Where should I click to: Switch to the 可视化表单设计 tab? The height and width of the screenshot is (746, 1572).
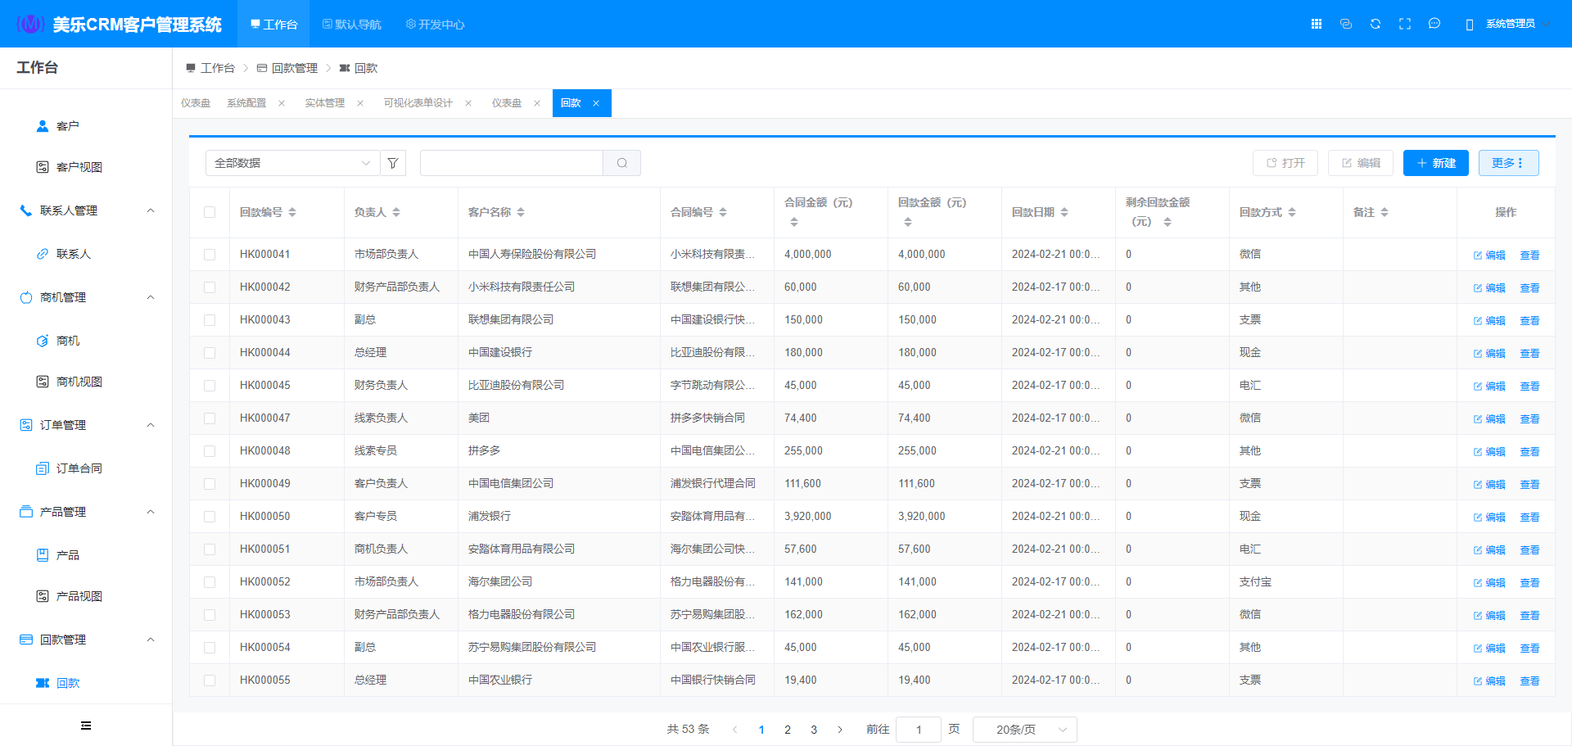(x=418, y=103)
